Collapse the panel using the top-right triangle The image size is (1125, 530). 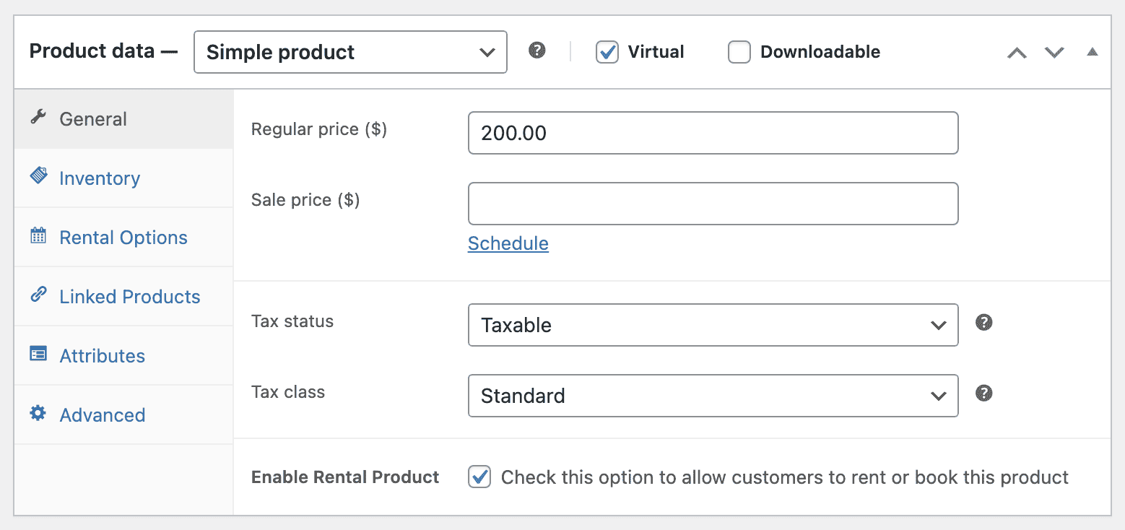(x=1093, y=51)
